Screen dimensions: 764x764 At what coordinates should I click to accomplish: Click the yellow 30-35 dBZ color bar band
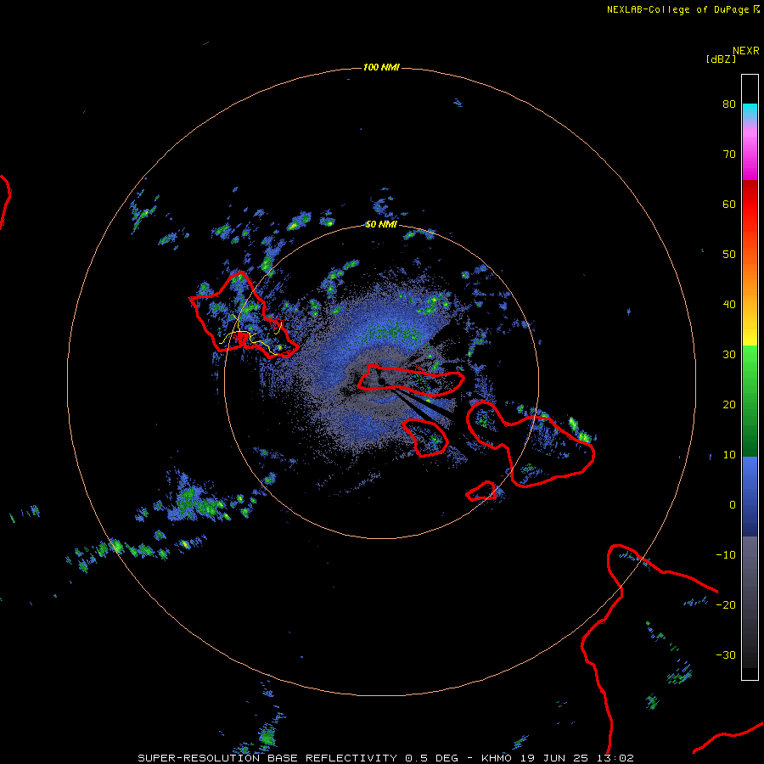coord(750,336)
